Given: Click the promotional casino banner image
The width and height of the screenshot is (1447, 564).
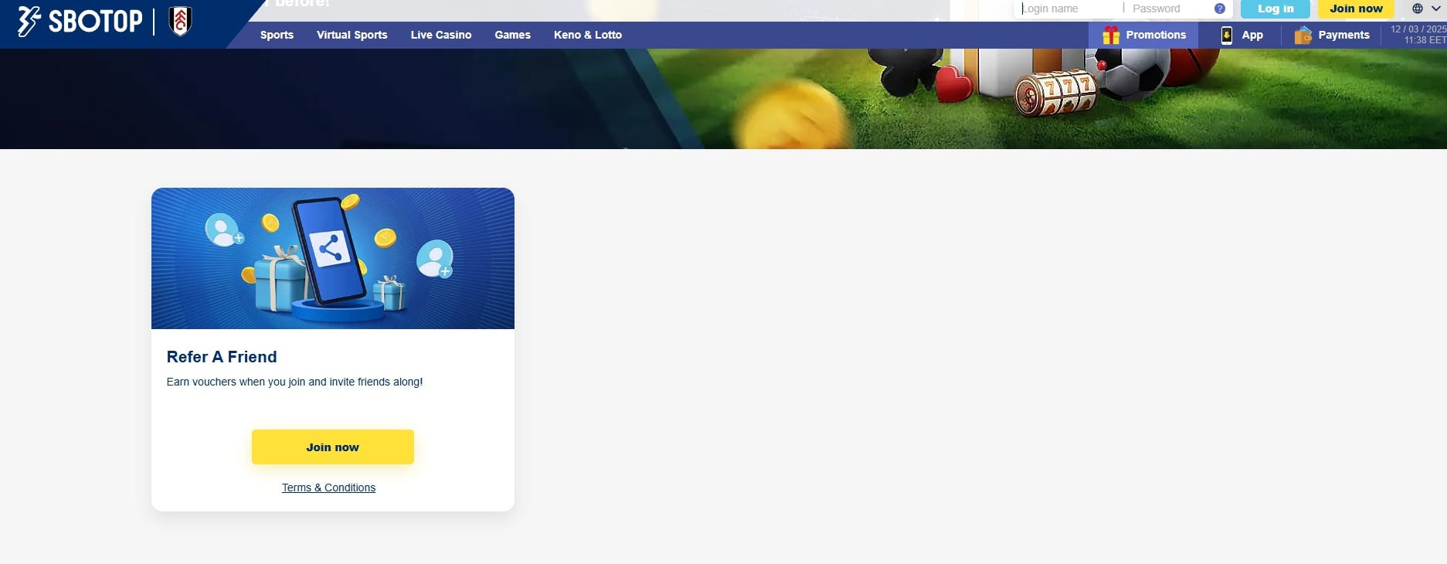Looking at the screenshot, I should point(723,99).
